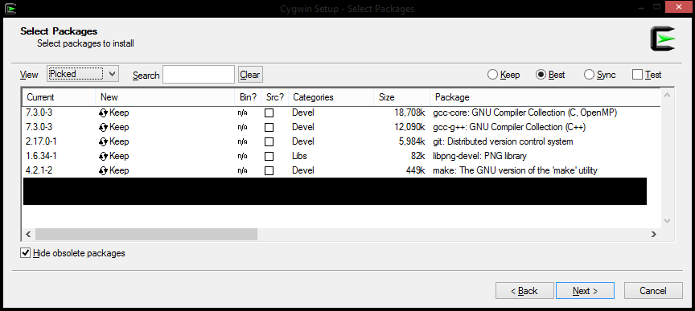The width and height of the screenshot is (695, 311).
Task: Click the n/a Bin? cell for make
Action: click(x=242, y=170)
